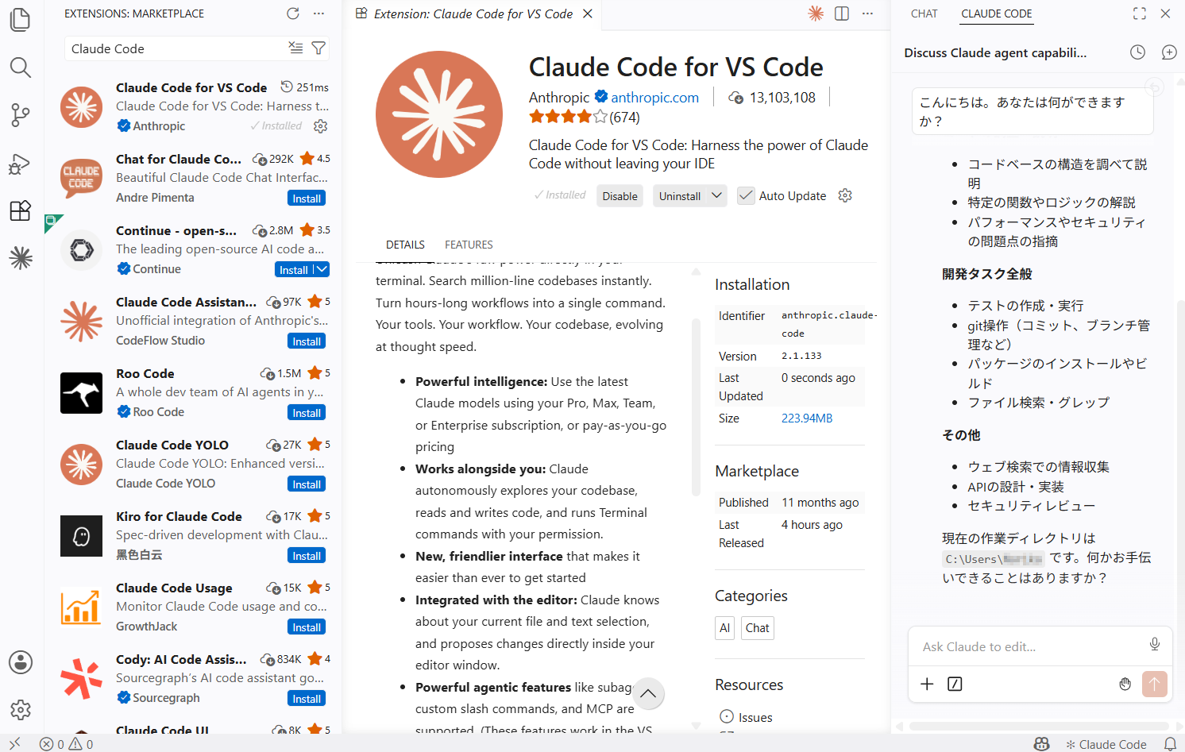Close the extension editor tab
Image resolution: width=1185 pixels, height=752 pixels.
click(x=588, y=13)
